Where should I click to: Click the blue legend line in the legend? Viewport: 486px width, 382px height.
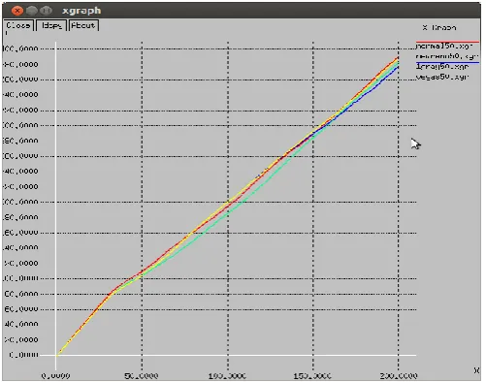pos(447,62)
